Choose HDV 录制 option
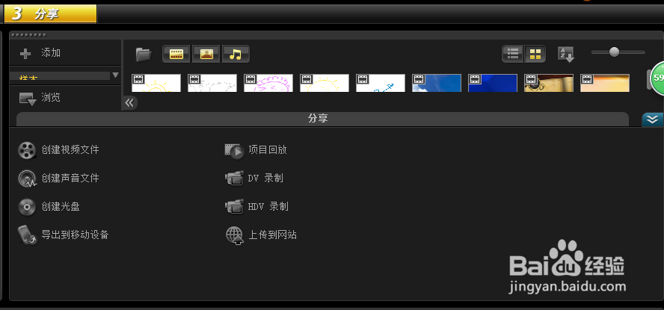The height and width of the screenshot is (310, 664). pyautogui.click(x=268, y=206)
